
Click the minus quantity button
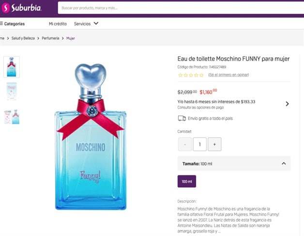185,144
